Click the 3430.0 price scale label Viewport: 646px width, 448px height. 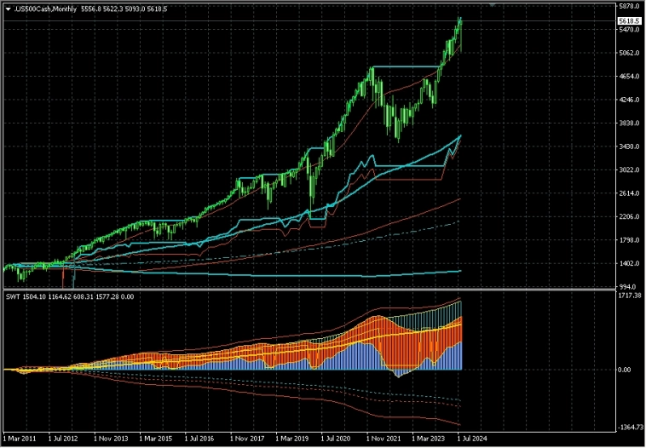pyautogui.click(x=628, y=146)
